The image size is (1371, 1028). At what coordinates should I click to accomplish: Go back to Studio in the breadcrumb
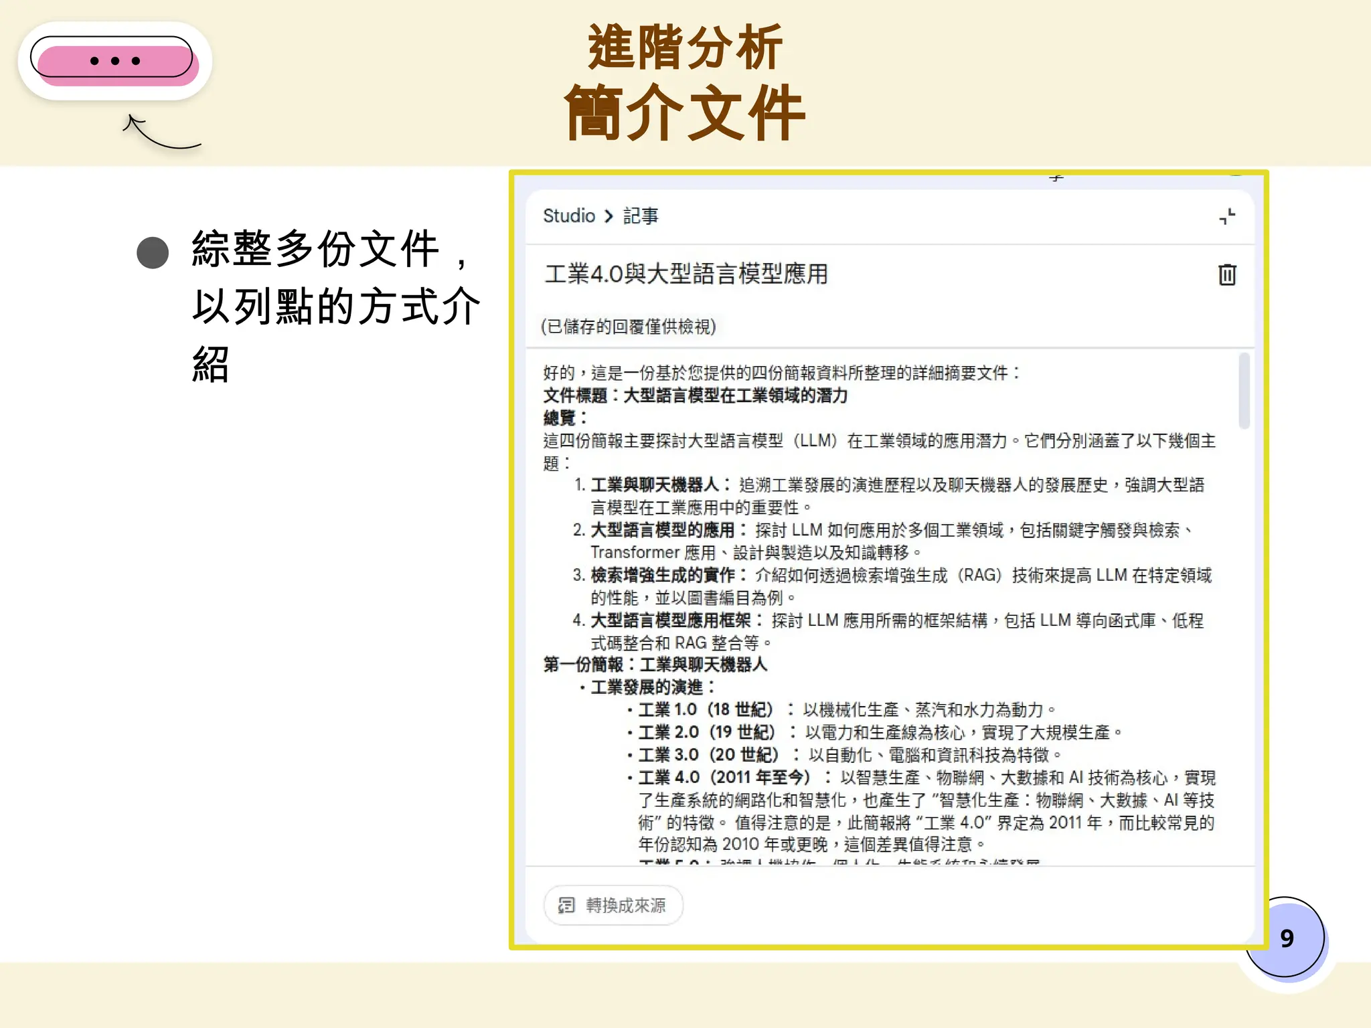[568, 216]
